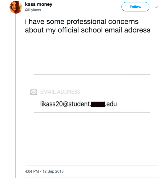Click the gray divider above EMAIL ADDRESS
168x178 pixels.
point(92,75)
